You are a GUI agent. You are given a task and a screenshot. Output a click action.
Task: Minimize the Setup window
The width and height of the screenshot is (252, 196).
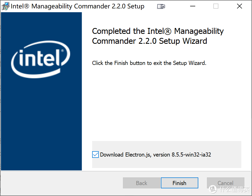[192, 6]
